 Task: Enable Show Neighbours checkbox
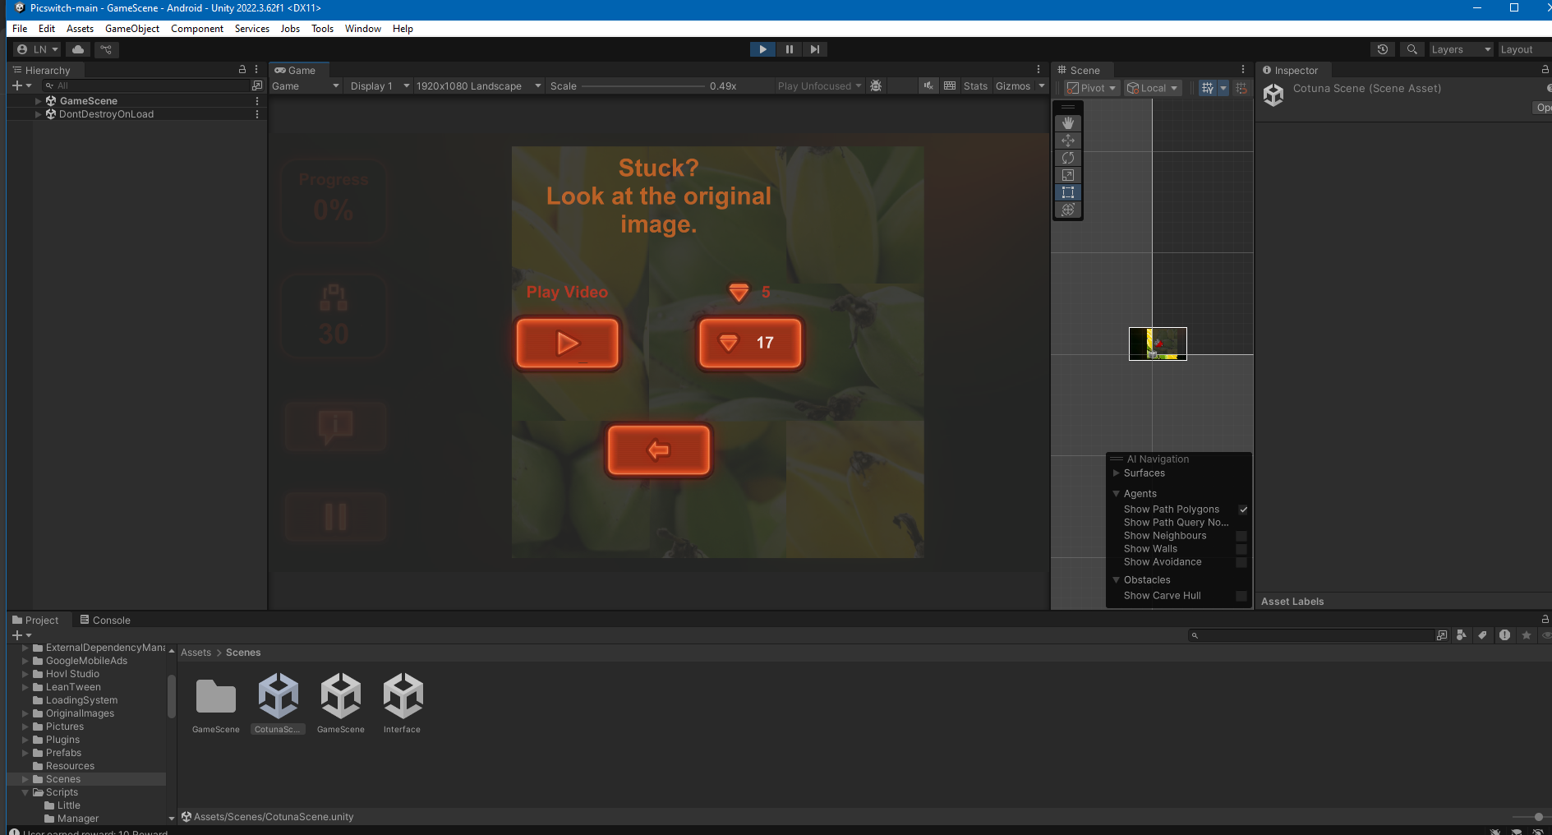[x=1241, y=536]
